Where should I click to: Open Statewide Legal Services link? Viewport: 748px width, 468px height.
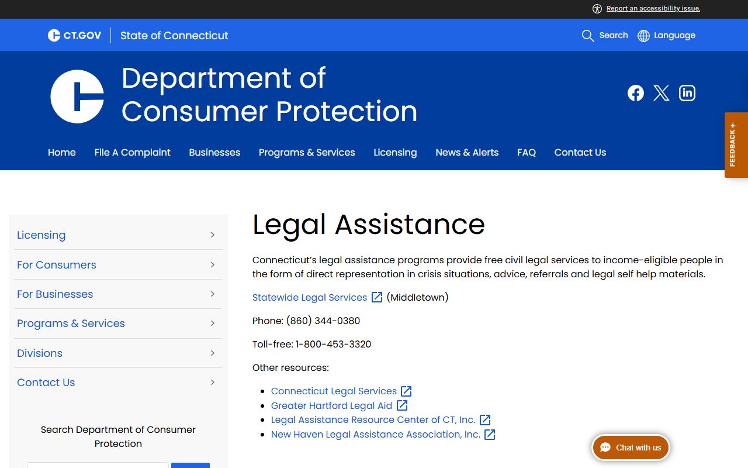click(310, 297)
